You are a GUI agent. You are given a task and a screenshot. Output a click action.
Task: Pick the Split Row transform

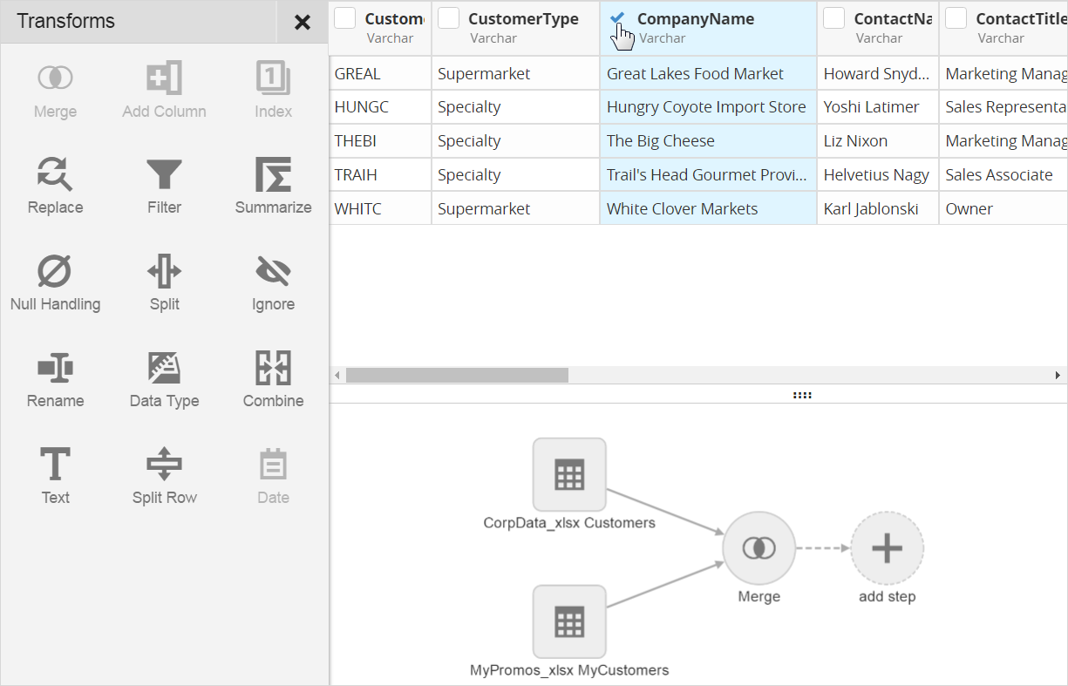pos(164,465)
